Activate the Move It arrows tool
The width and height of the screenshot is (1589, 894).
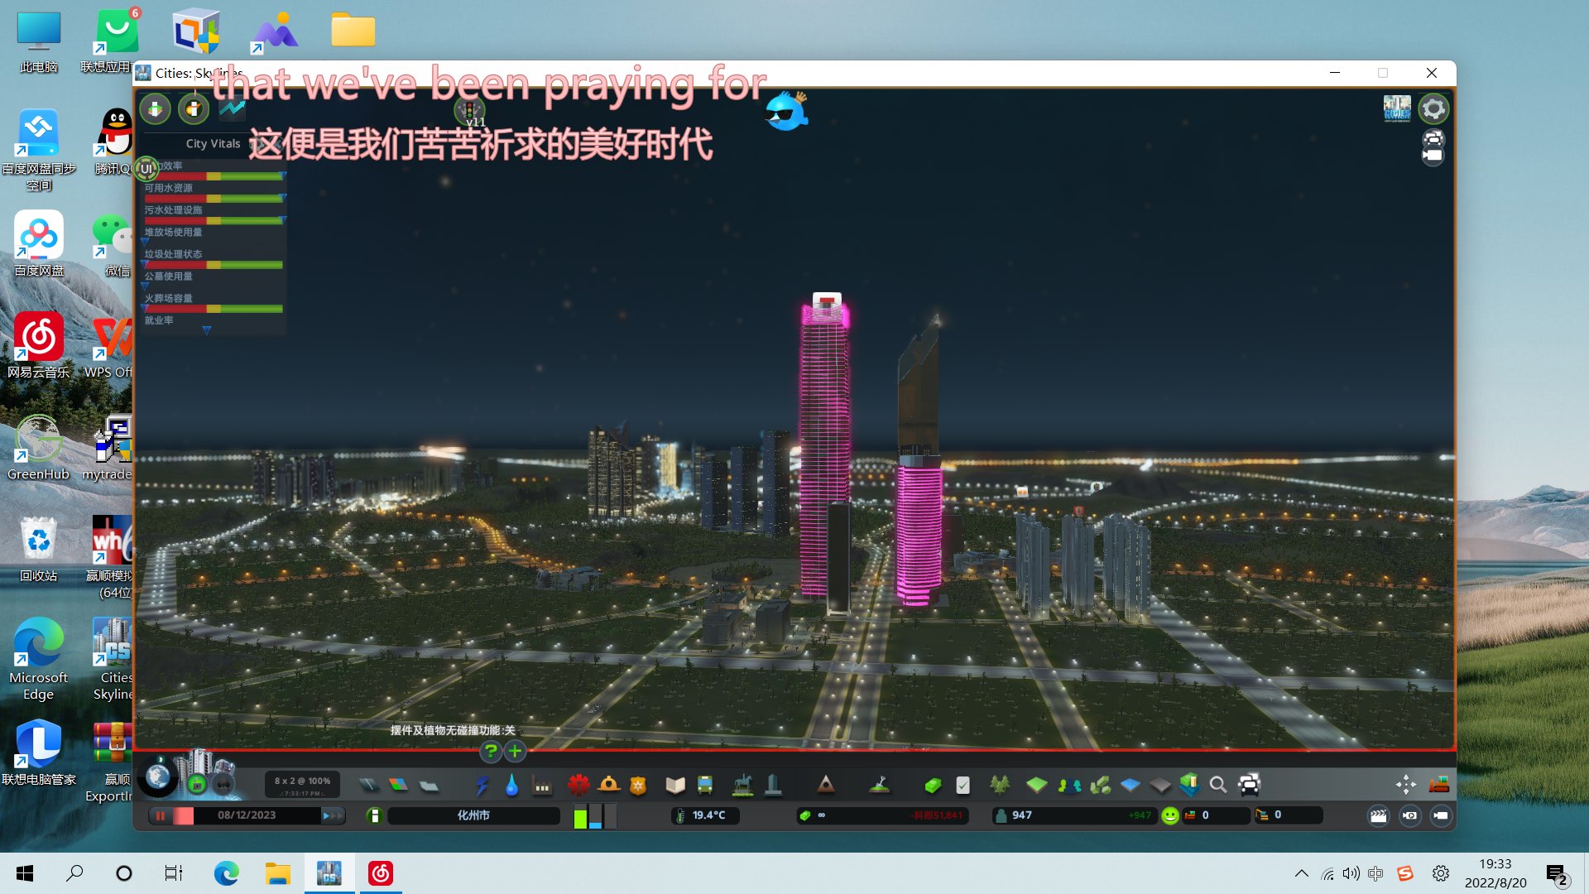pos(1405,785)
